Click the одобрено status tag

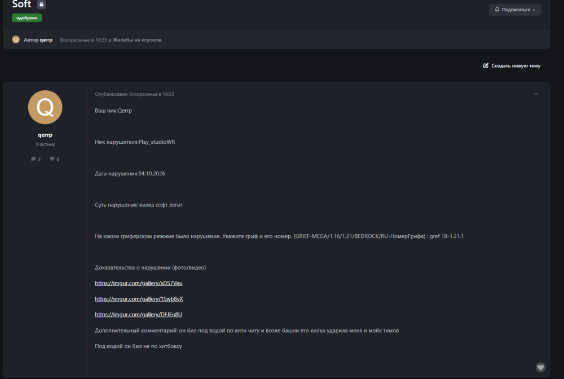(x=27, y=17)
